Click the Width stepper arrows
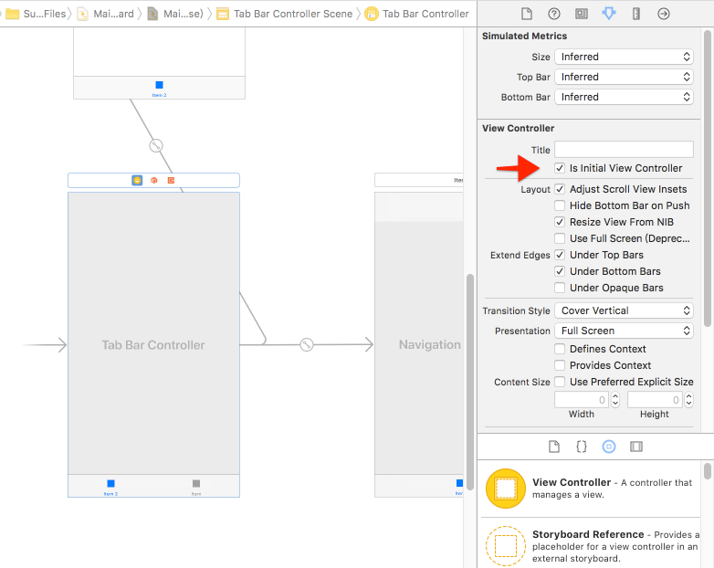714x568 pixels. click(x=615, y=399)
